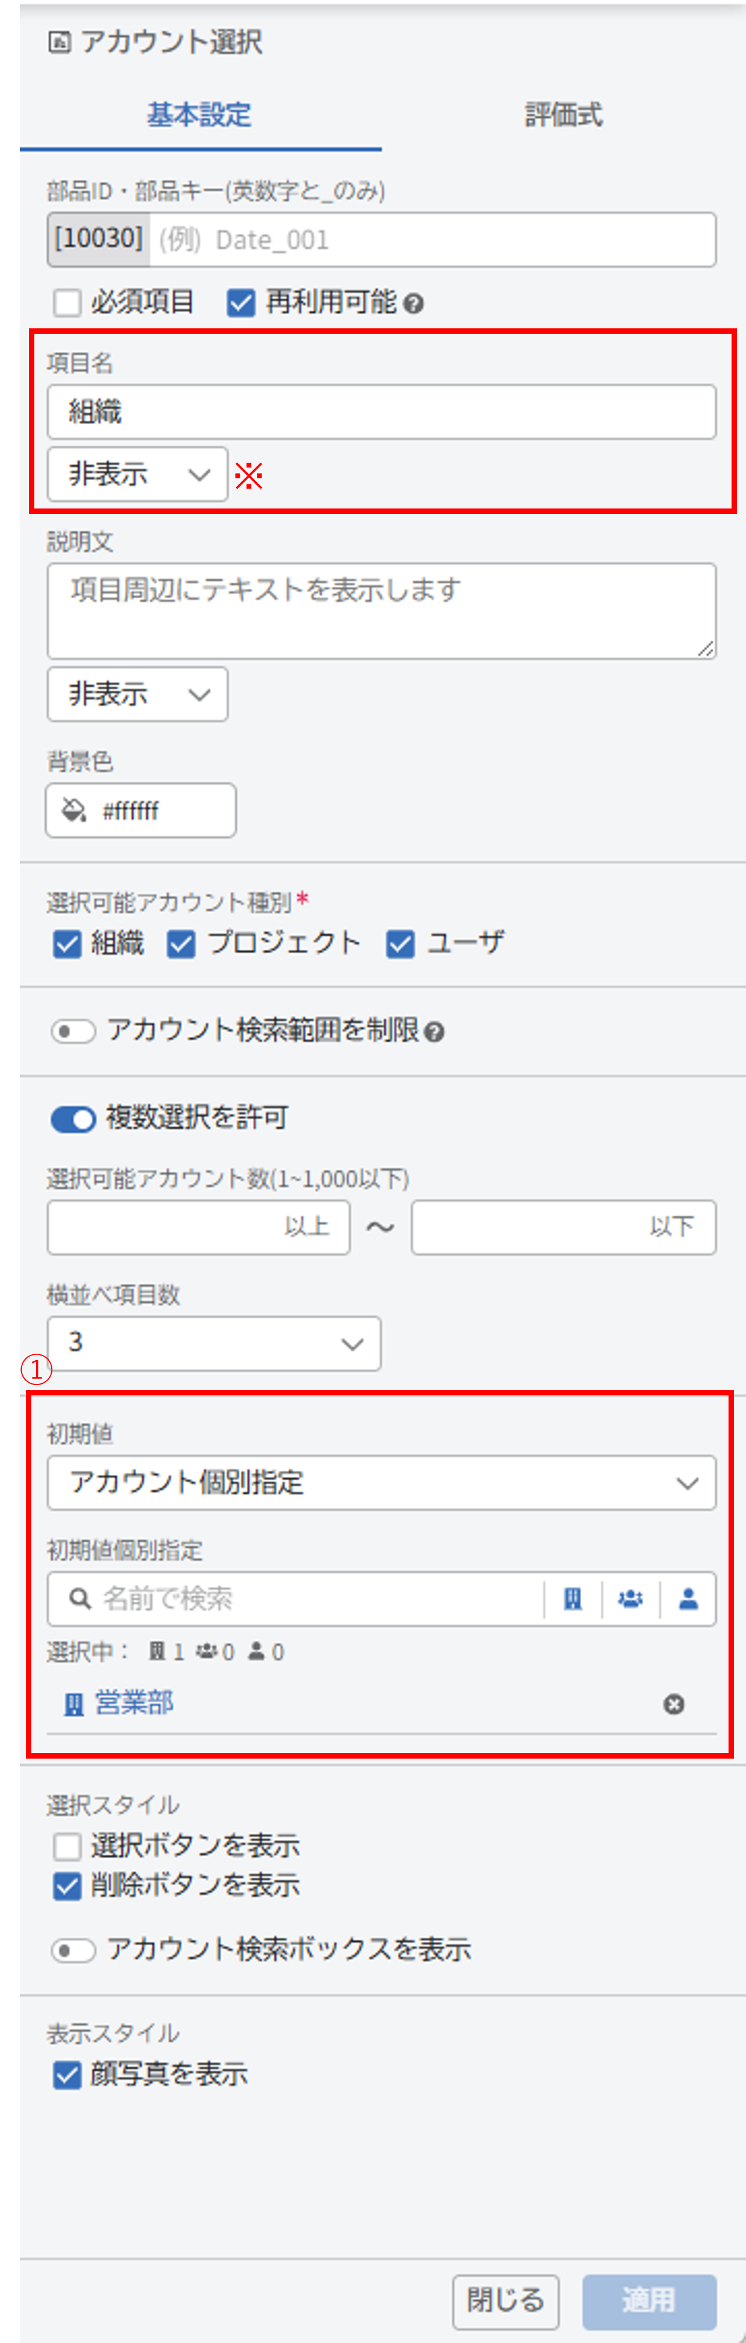Uncheck the 再利用可能 checkbox
Viewport: 746px width, 2343px height.
tap(241, 302)
